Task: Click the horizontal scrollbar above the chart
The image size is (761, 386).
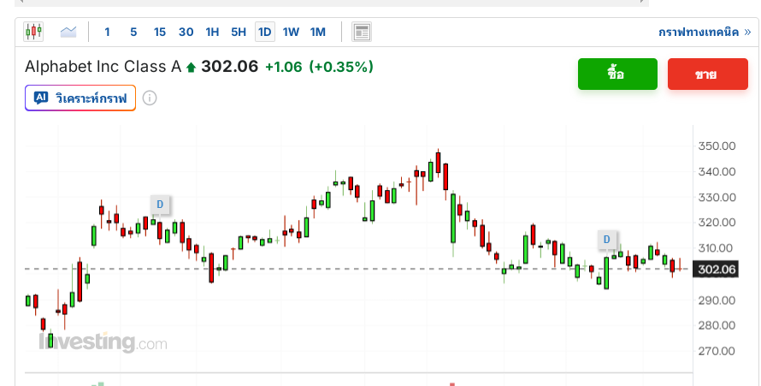Action: (332, 3)
